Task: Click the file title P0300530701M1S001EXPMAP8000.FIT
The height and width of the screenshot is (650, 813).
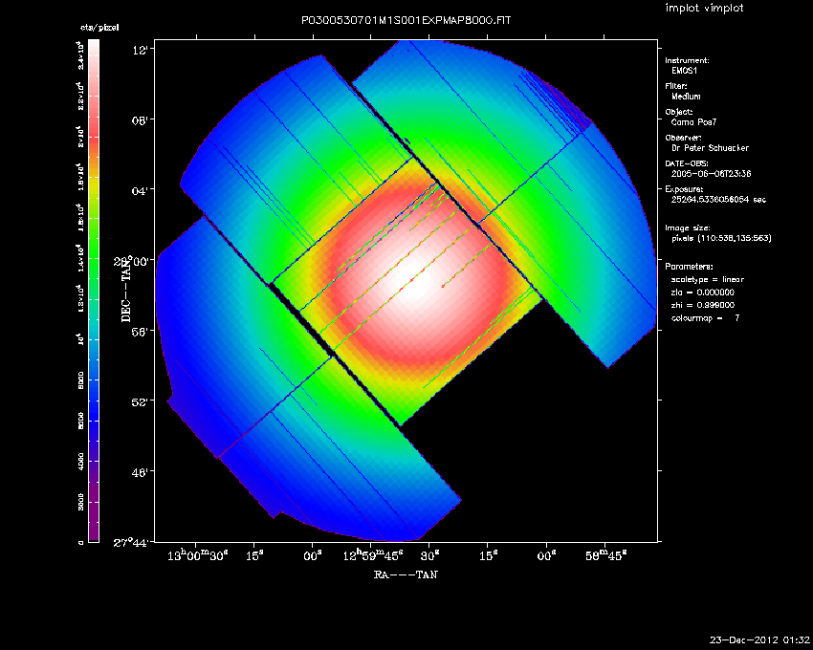Action: 406,21
